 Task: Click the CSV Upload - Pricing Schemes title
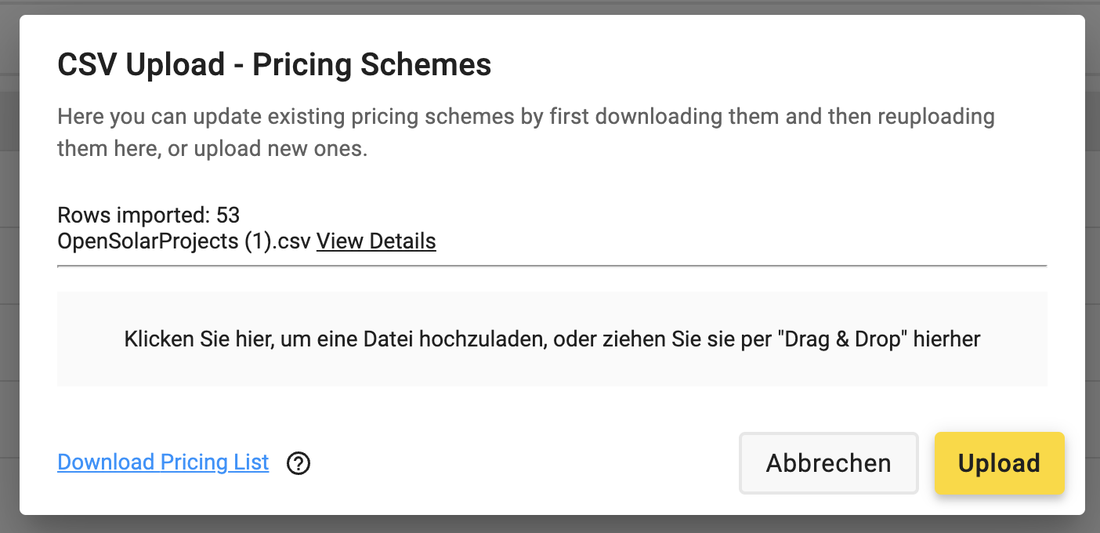pos(274,64)
